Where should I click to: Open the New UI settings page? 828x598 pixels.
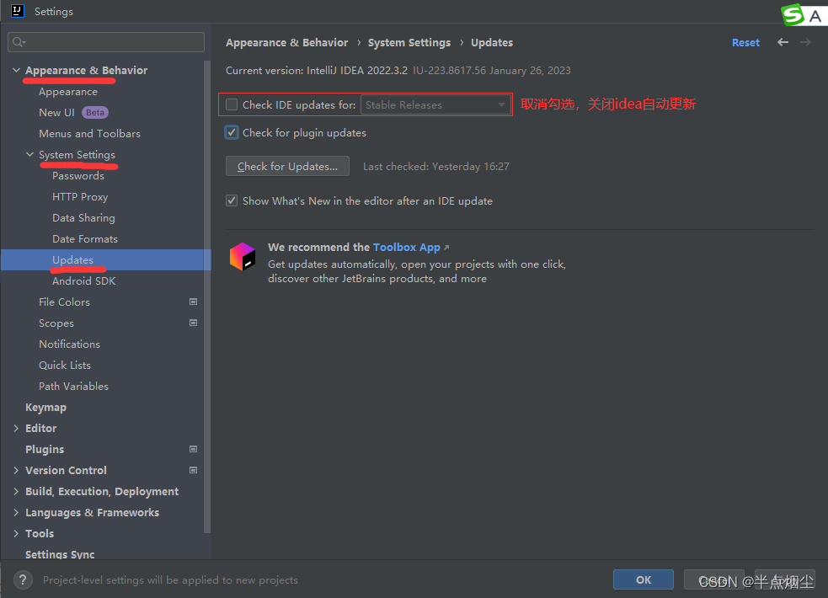(56, 112)
